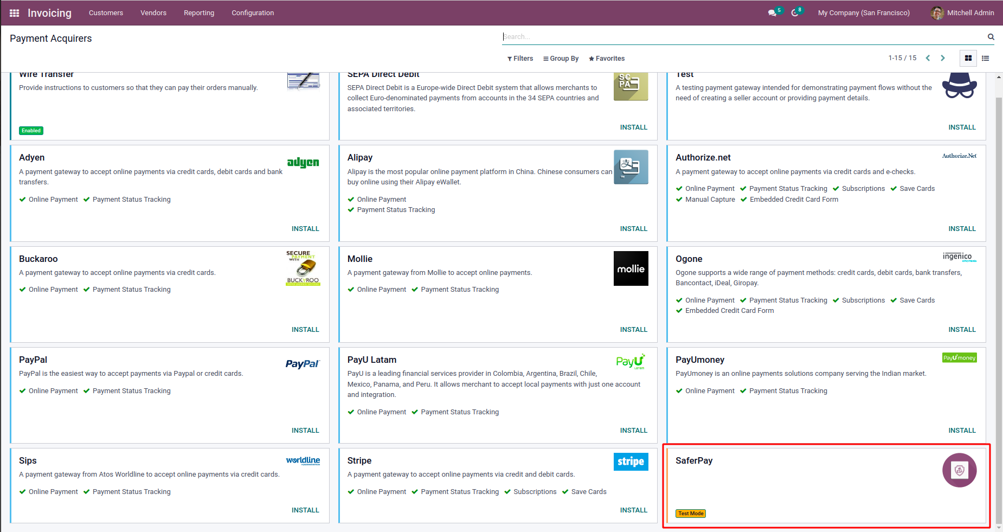
Task: Click the Test Mode badge on SaferPay
Action: click(691, 514)
